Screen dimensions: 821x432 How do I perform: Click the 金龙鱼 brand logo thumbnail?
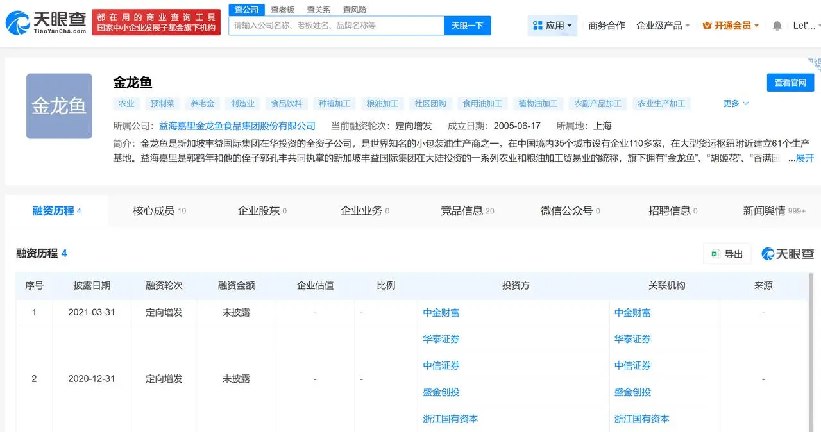(59, 106)
